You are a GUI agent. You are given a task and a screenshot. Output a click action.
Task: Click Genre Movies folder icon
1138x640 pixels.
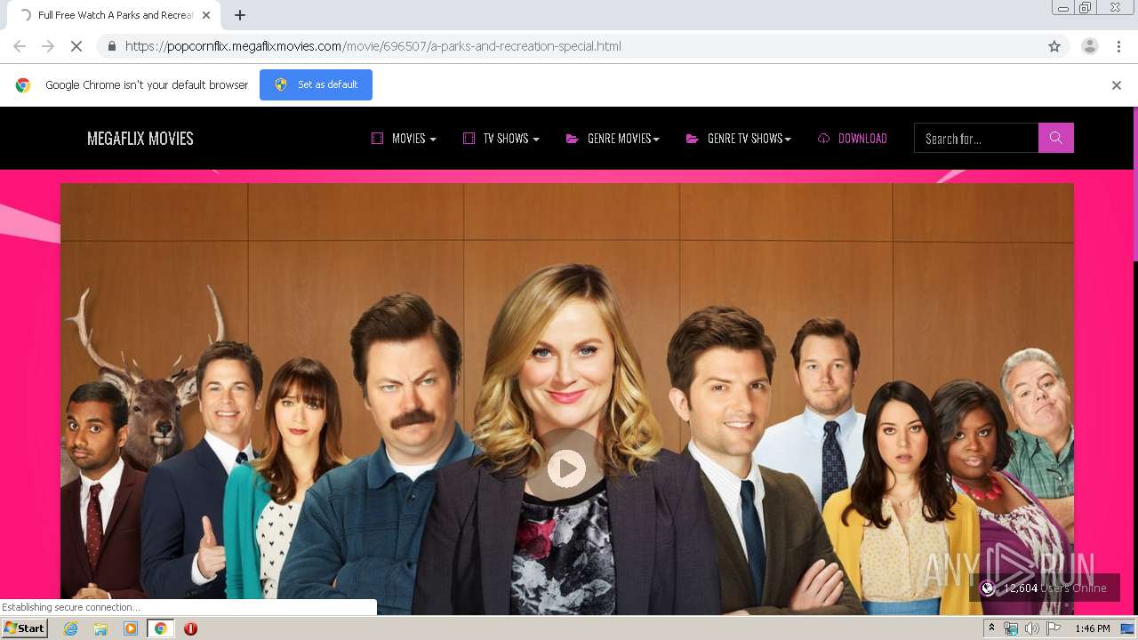pyautogui.click(x=573, y=138)
